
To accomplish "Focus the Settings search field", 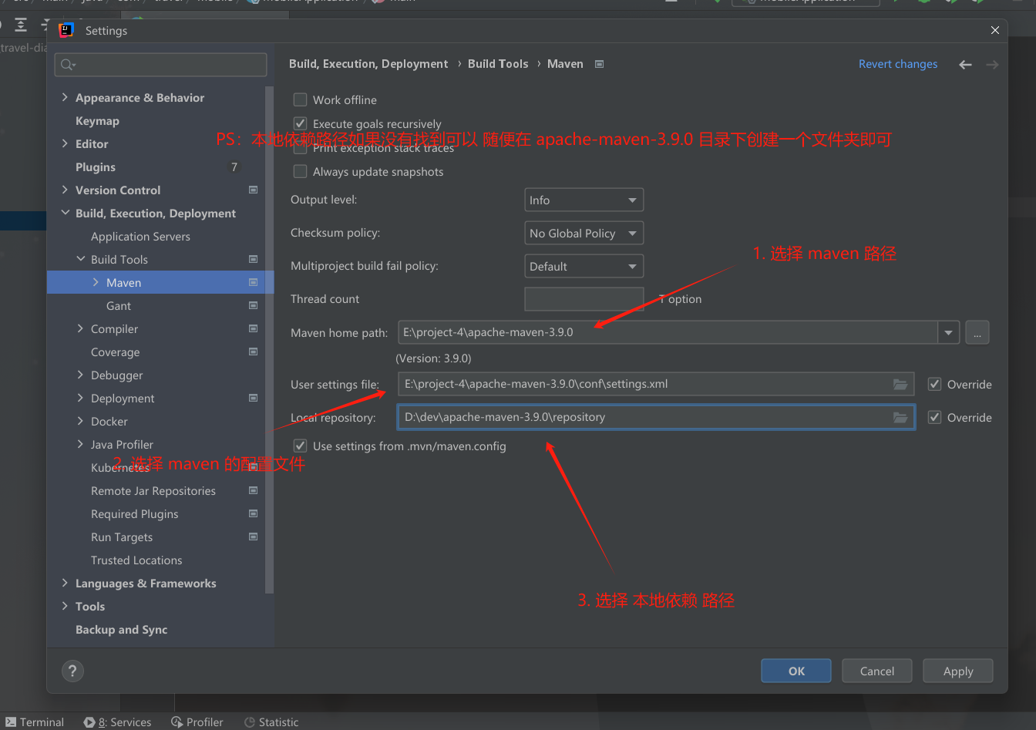I will (161, 65).
